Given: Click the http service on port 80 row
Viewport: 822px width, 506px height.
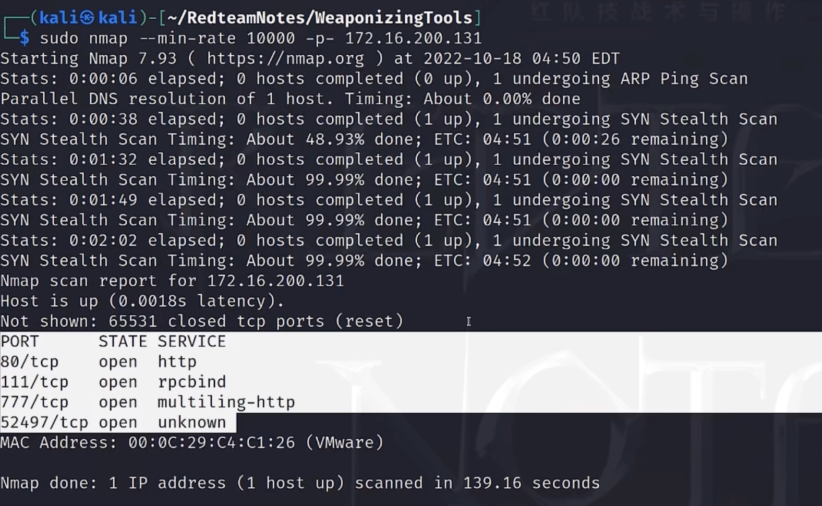Looking at the screenshot, I should (177, 362).
